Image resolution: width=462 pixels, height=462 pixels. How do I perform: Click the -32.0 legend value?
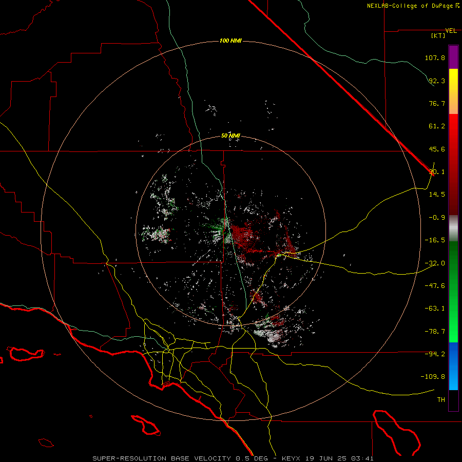pyautogui.click(x=435, y=263)
